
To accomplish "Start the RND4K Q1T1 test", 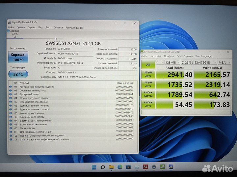I will [148, 104].
